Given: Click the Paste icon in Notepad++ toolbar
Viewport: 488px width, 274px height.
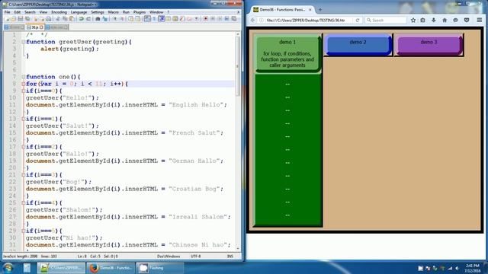Looking at the screenshot, I should point(72,19).
